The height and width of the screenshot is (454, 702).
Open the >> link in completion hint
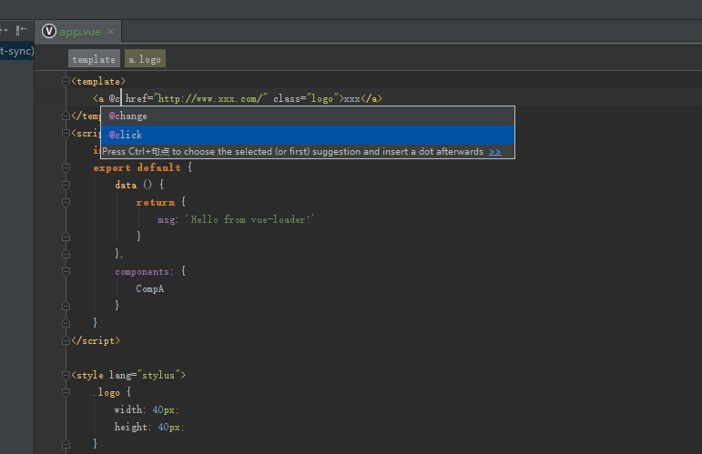click(495, 152)
